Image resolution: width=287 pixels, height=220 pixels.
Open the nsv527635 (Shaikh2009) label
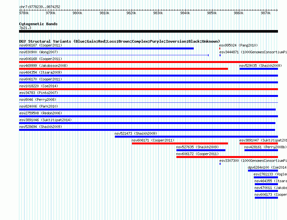coord(197,147)
